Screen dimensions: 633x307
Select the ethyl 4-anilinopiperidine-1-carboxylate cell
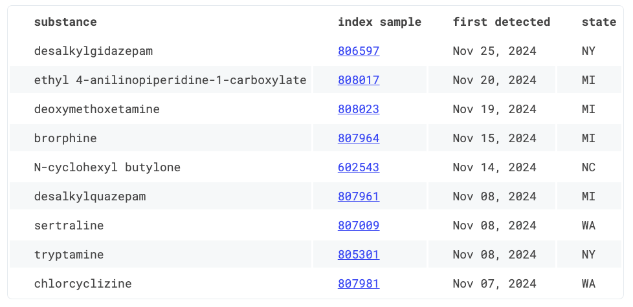coord(161,79)
